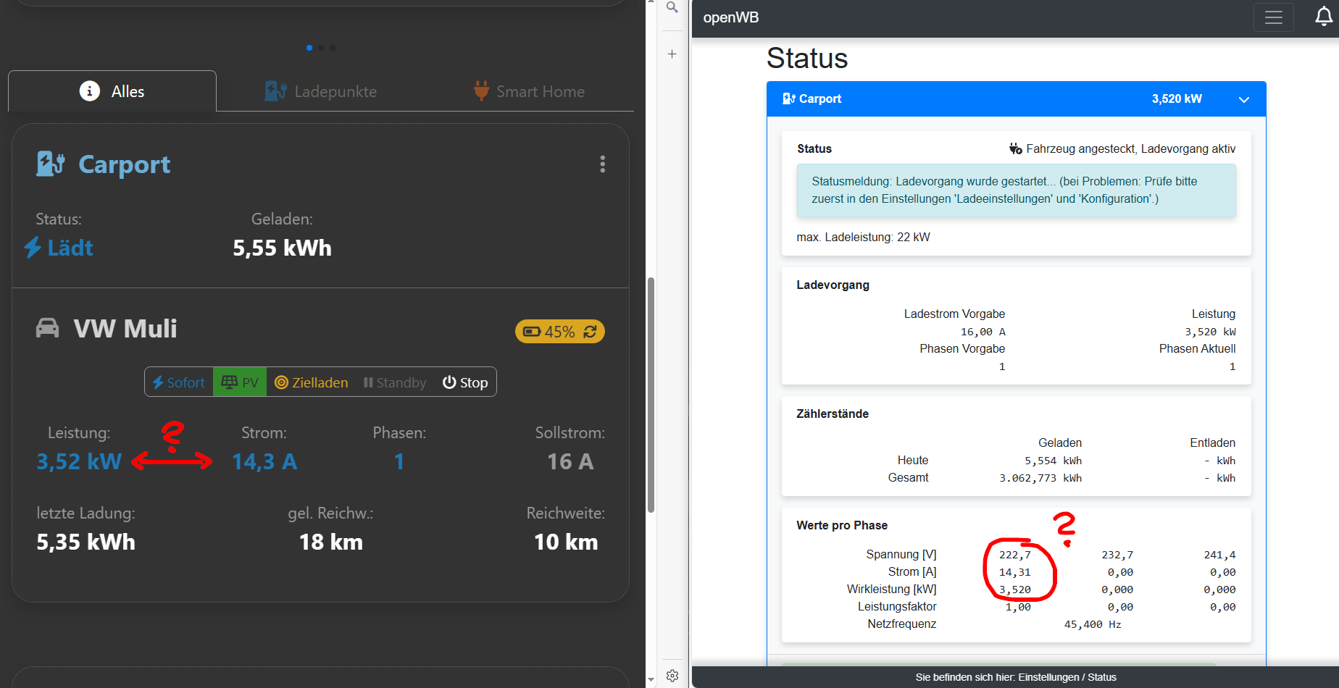Screen dimensions: 1339x688
Task: Switch to the Ladepunkte tab
Action: pos(321,91)
